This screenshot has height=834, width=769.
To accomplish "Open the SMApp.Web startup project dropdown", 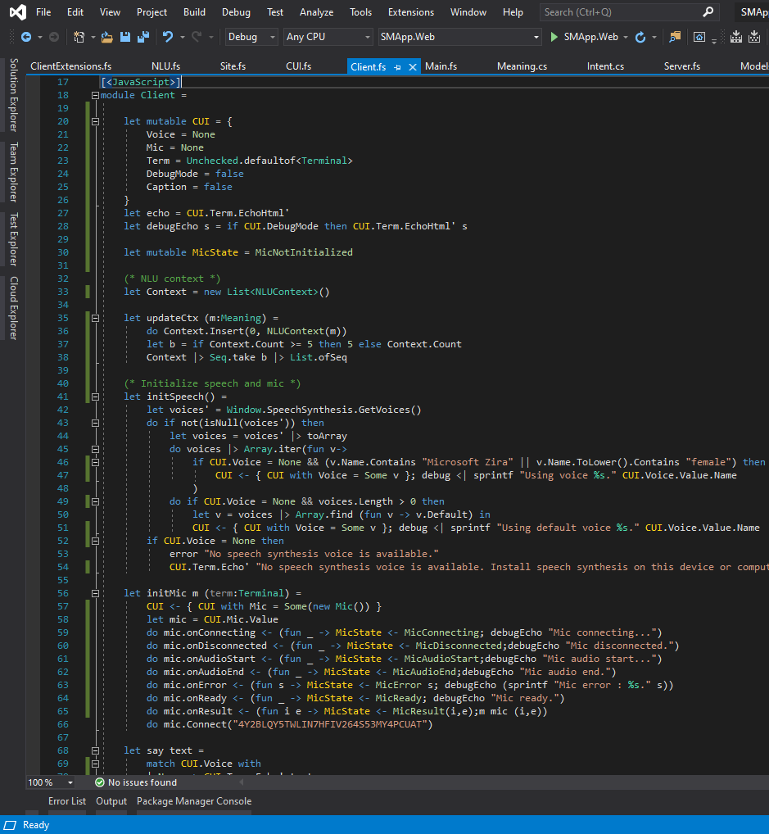I will pyautogui.click(x=459, y=37).
